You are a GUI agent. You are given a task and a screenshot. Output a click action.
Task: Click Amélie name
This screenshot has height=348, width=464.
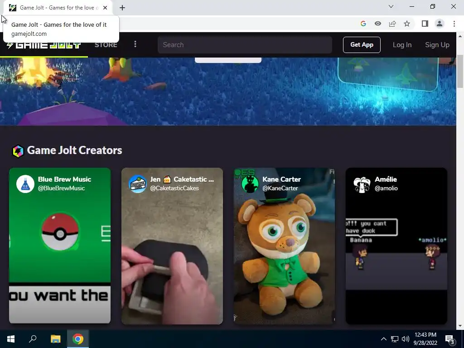click(386, 179)
